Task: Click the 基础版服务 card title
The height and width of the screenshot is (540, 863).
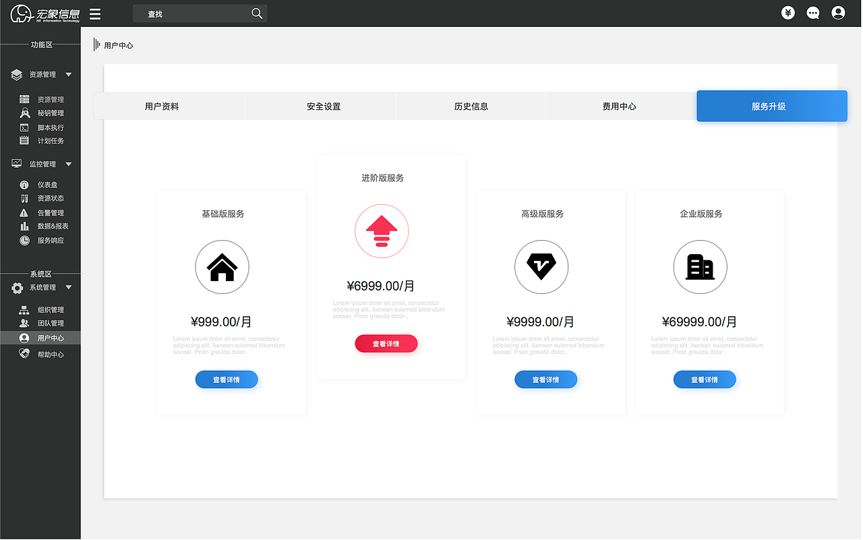Action: coord(223,214)
